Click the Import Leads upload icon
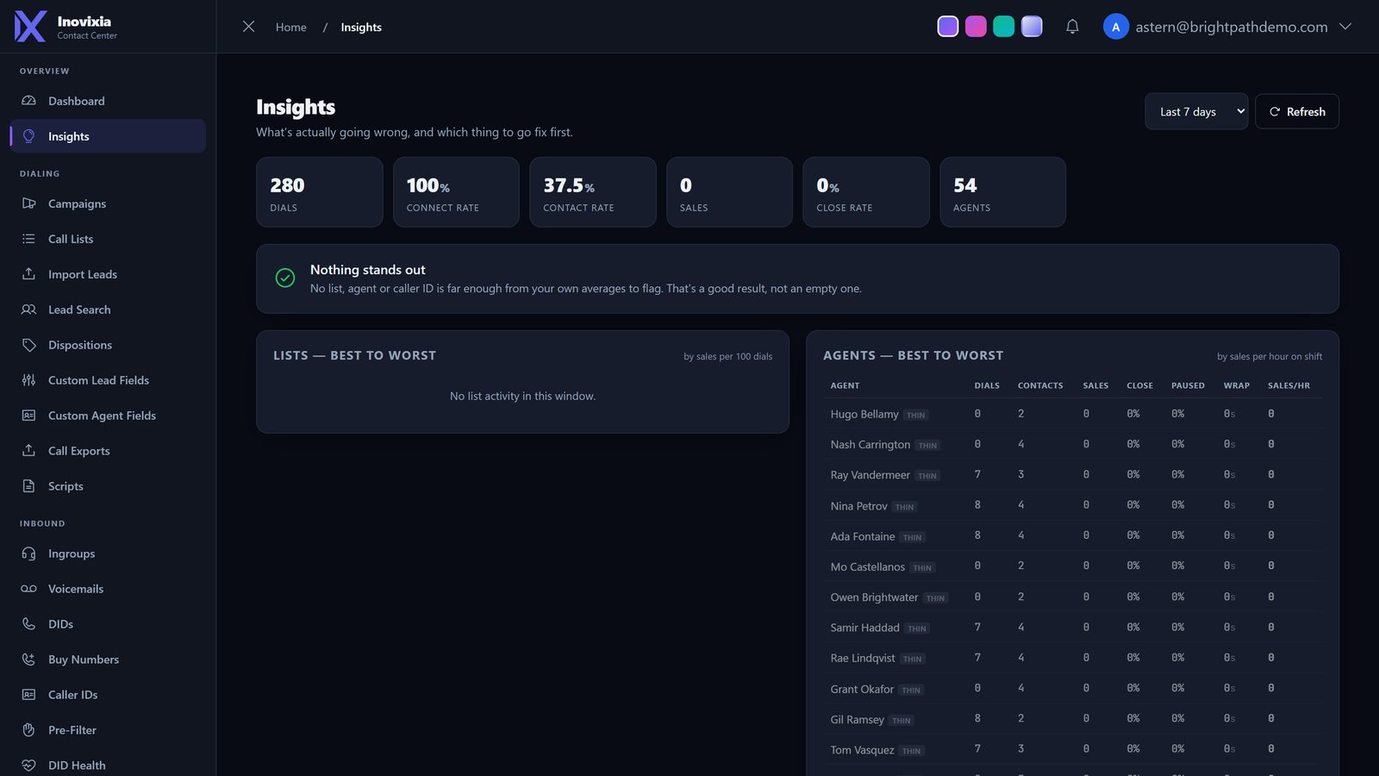The image size is (1379, 776). [28, 274]
